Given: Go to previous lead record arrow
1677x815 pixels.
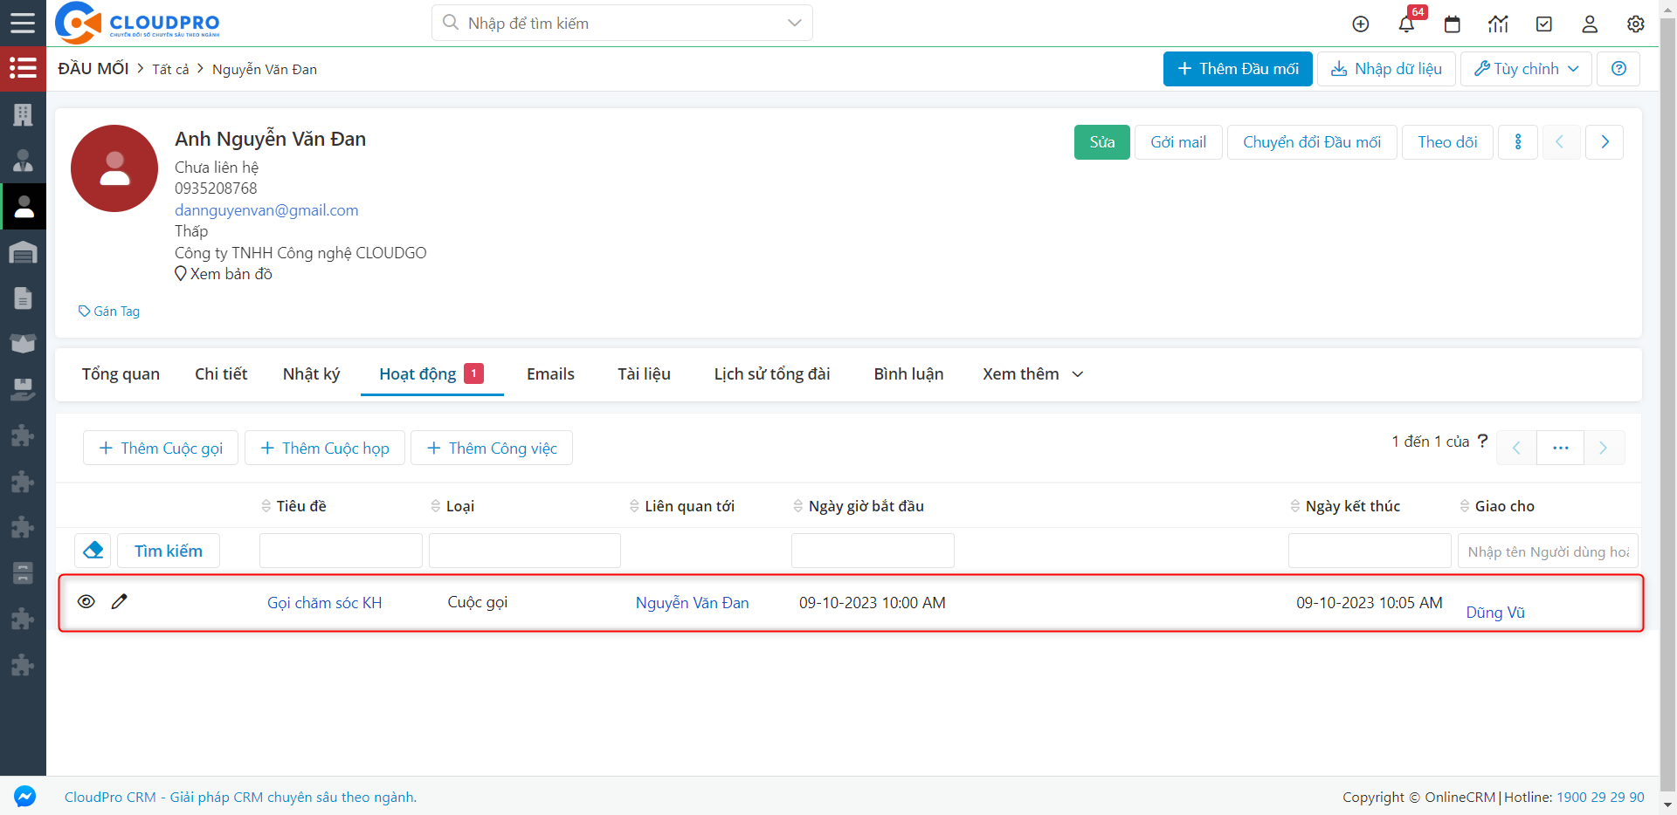Looking at the screenshot, I should (1560, 142).
